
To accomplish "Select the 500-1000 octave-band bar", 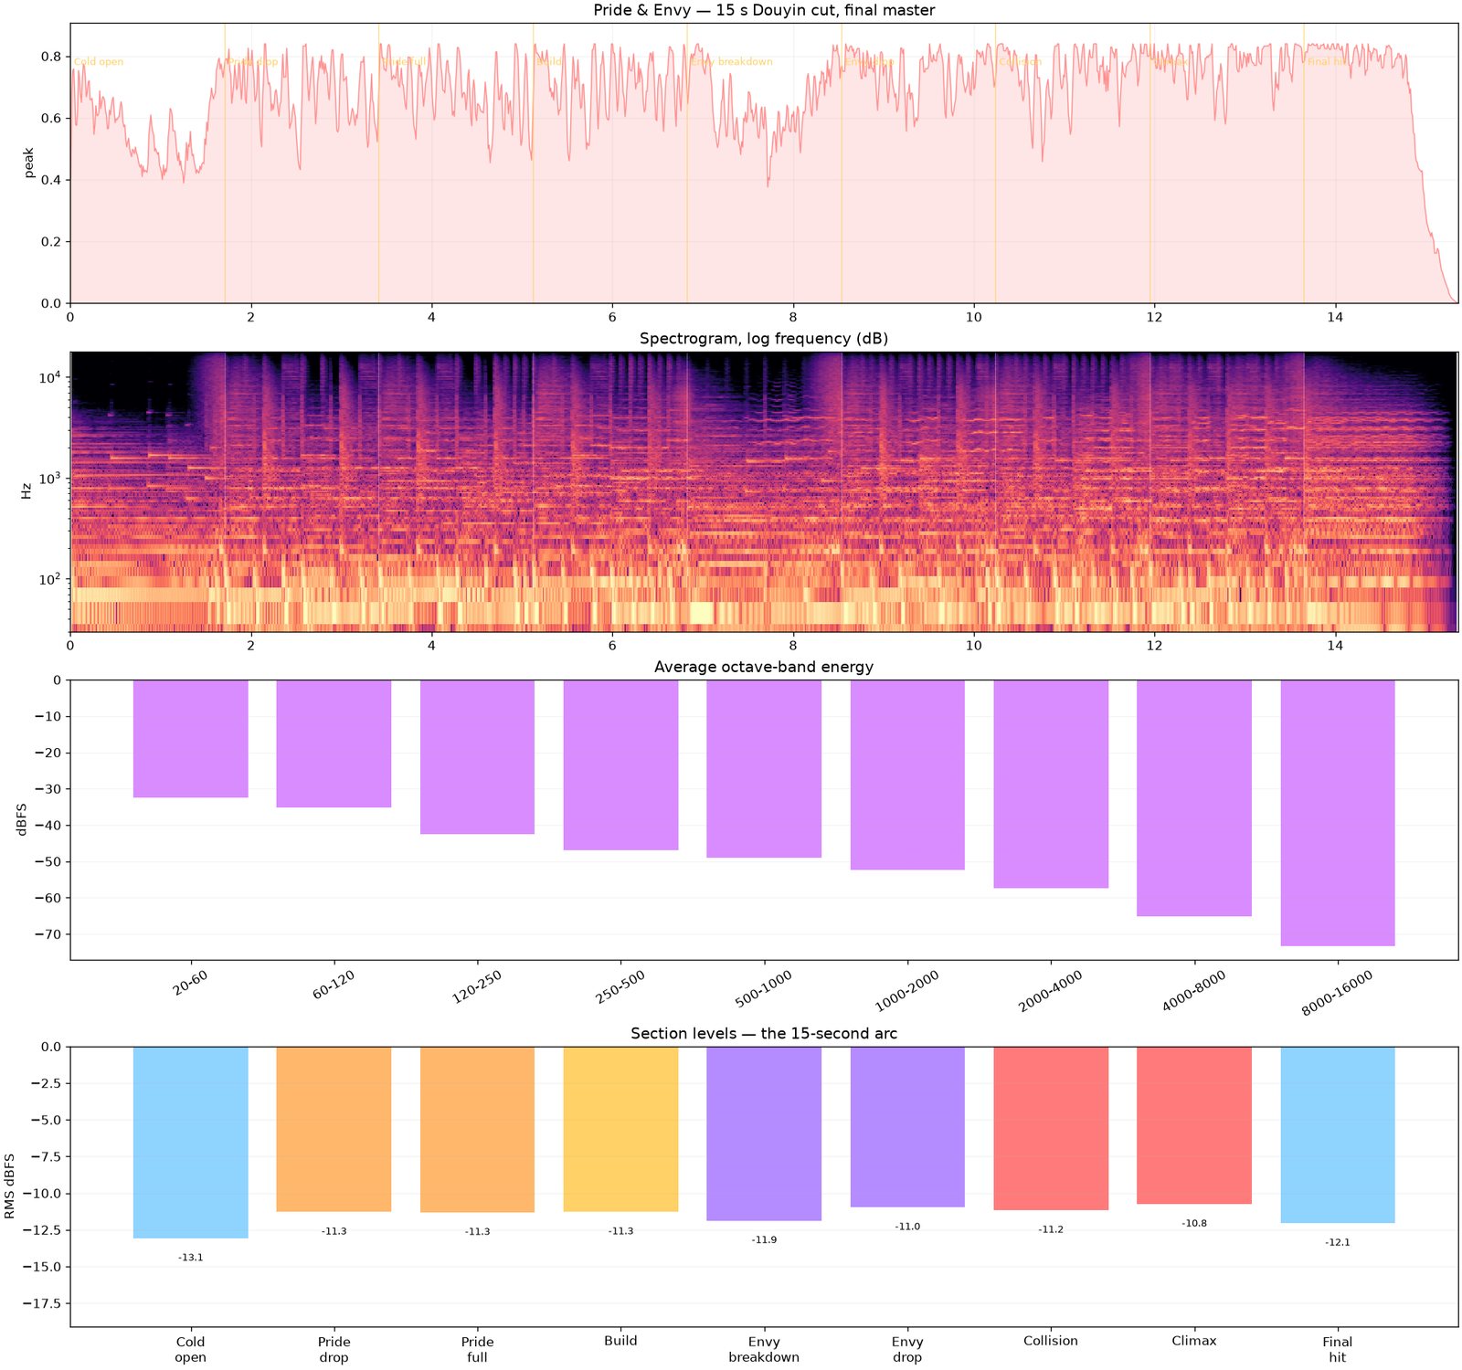I will click(765, 769).
